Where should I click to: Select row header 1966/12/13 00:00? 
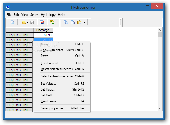pyautogui.click(x=19, y=95)
